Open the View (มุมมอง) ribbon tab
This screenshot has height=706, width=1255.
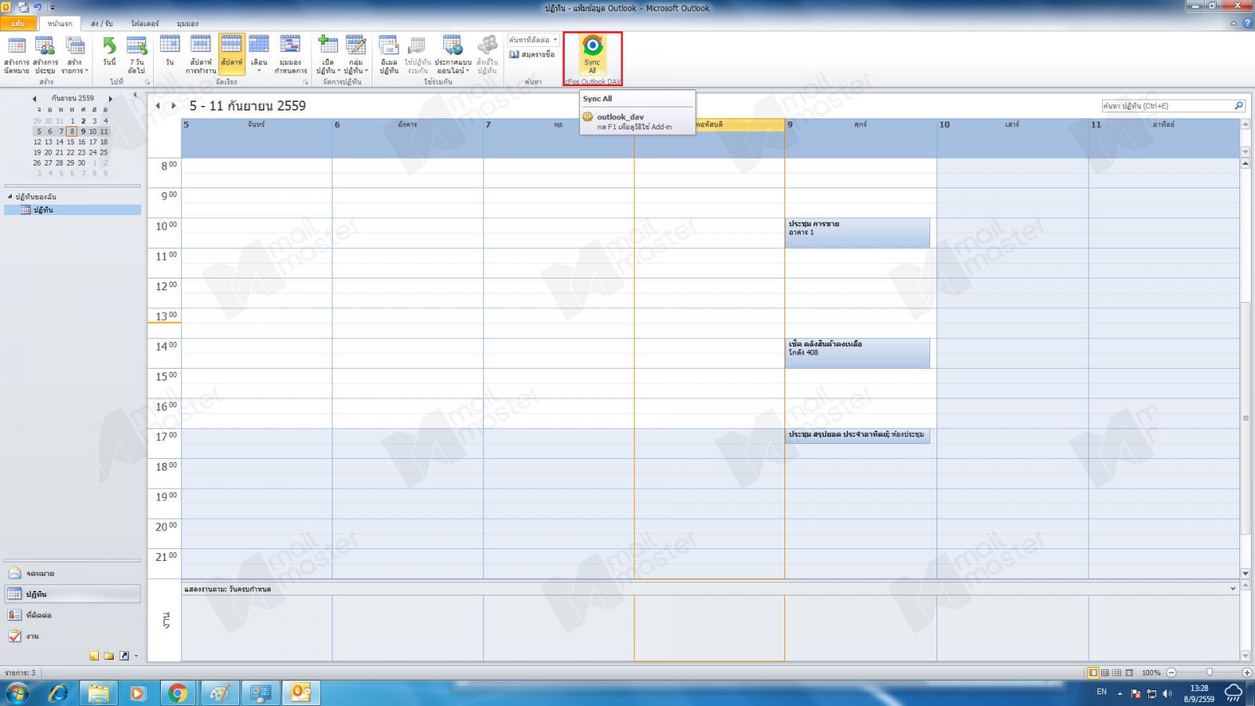coord(187,24)
